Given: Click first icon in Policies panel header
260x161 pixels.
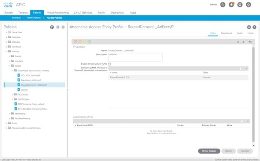Looking at the screenshot, I should (x=52, y=27).
